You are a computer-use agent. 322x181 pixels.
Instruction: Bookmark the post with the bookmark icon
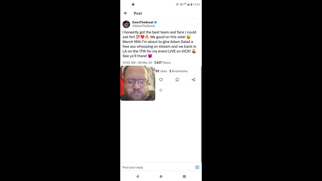pyautogui.click(x=177, y=80)
